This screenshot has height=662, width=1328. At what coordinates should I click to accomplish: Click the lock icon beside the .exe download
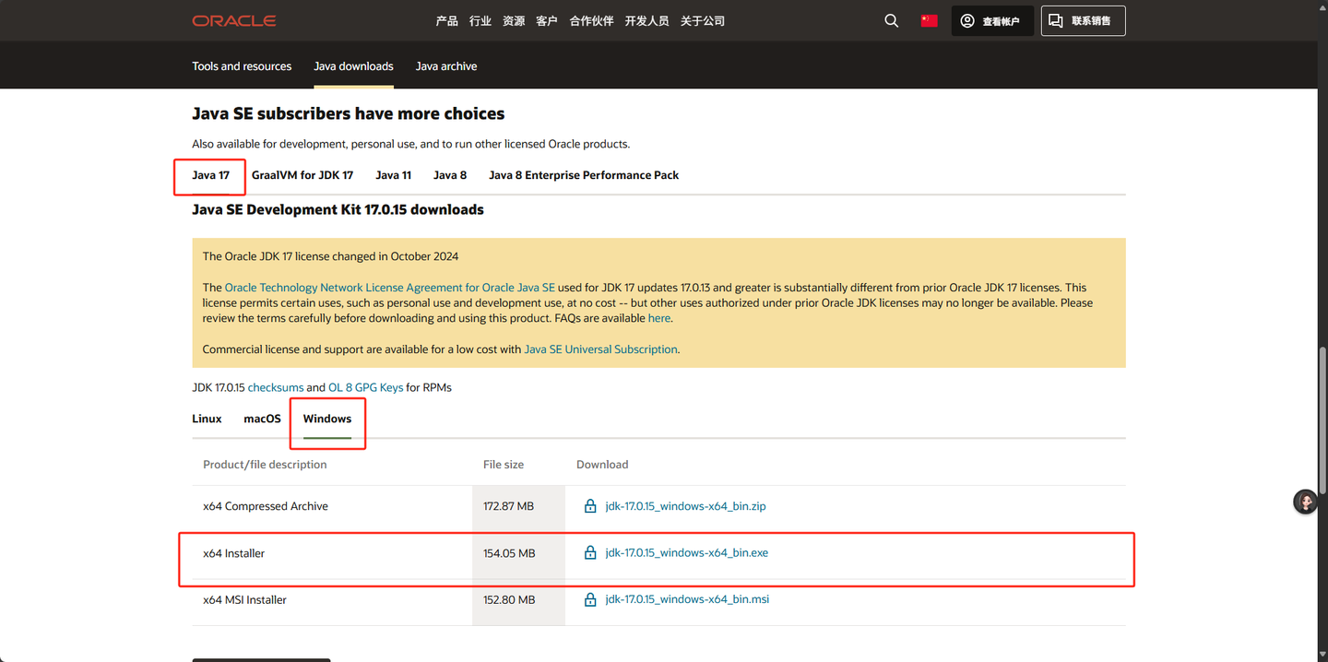pos(590,553)
